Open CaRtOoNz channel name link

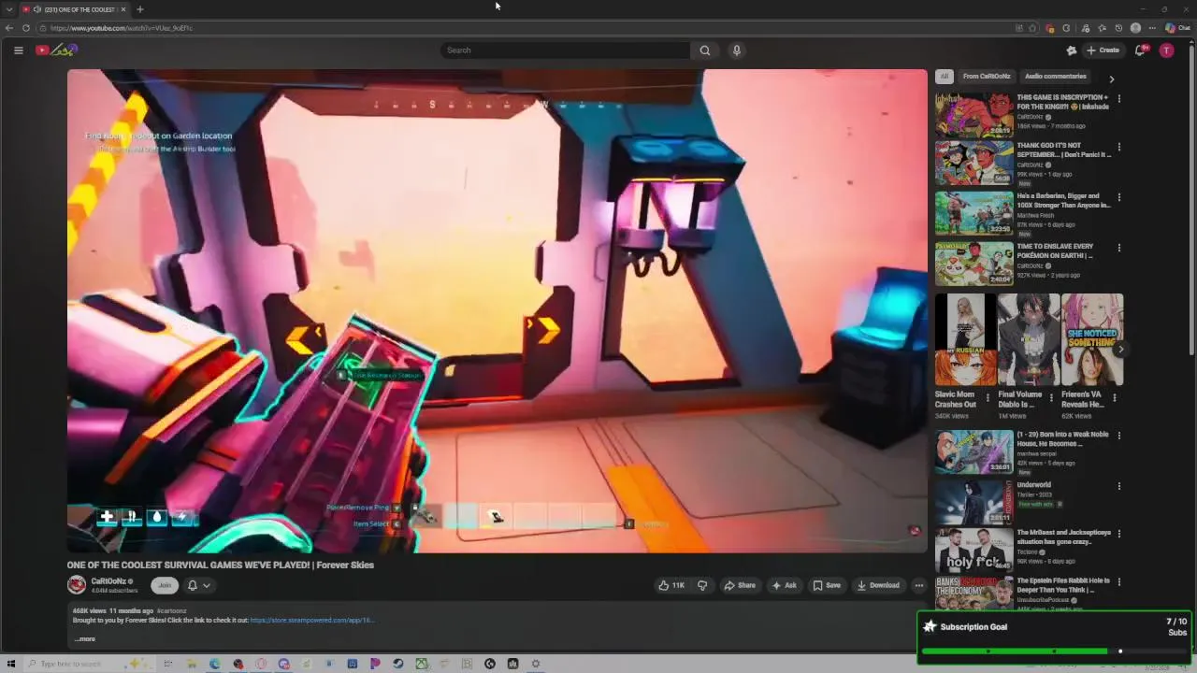pos(108,581)
